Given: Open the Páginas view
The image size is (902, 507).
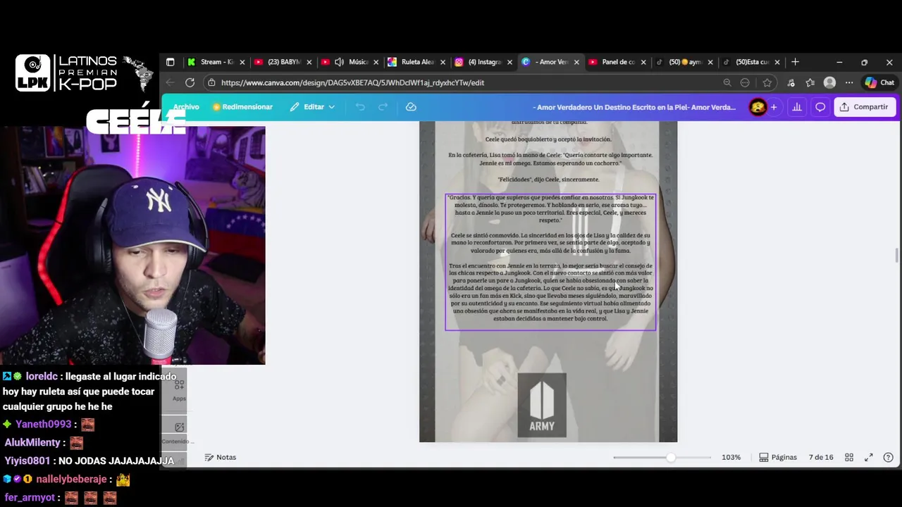Looking at the screenshot, I should pos(778,457).
